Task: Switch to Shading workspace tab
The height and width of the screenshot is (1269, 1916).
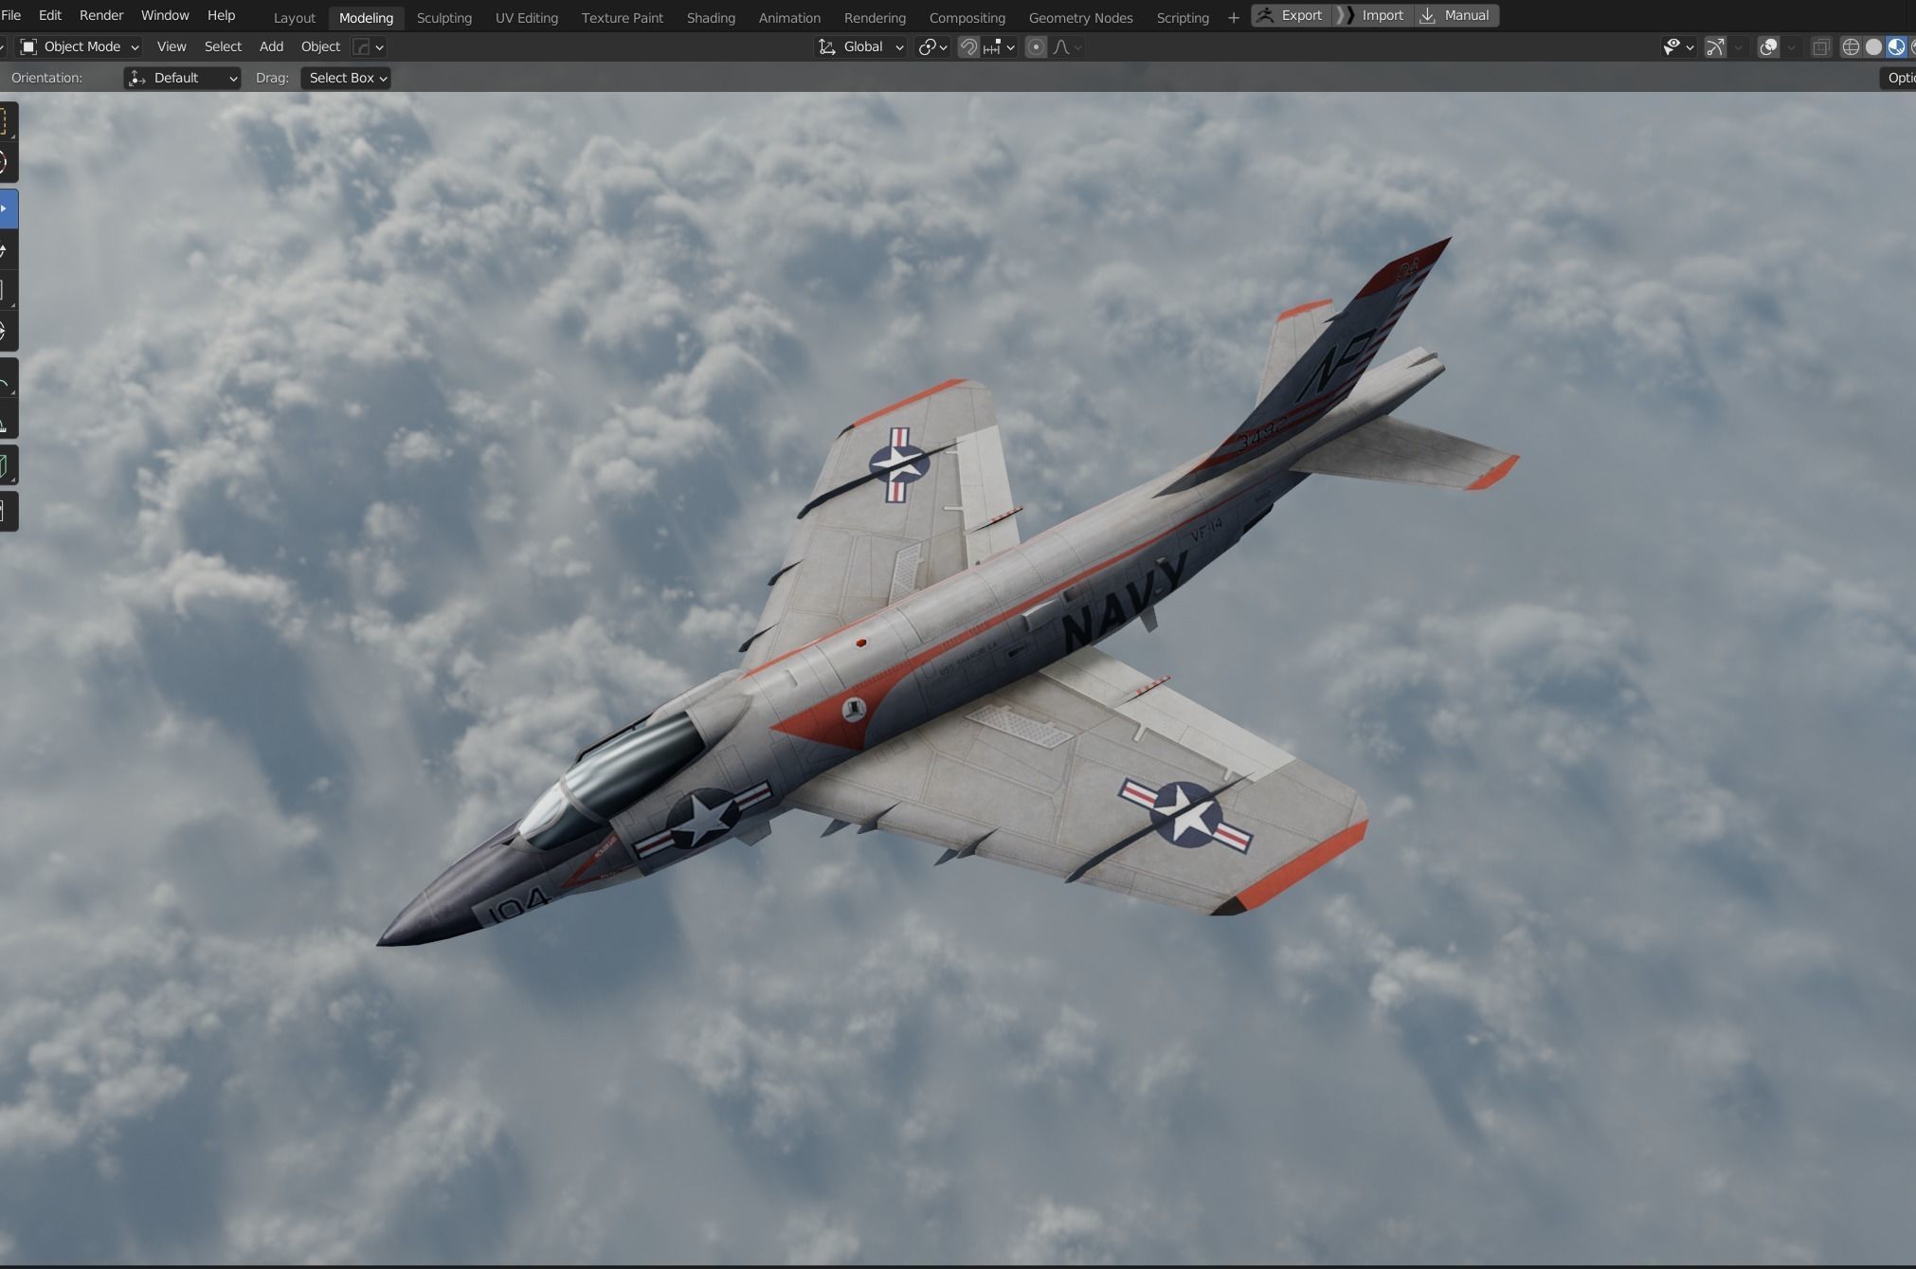Action: 711,17
